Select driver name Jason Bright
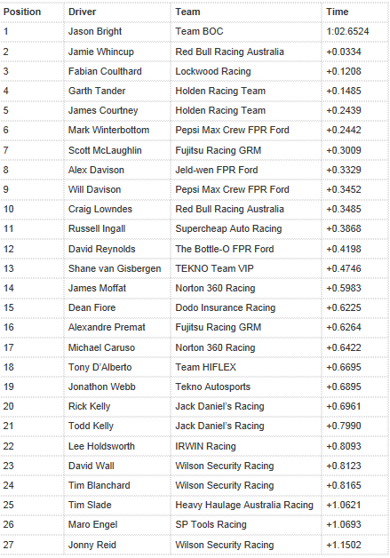This screenshot has width=390, height=558. click(95, 31)
